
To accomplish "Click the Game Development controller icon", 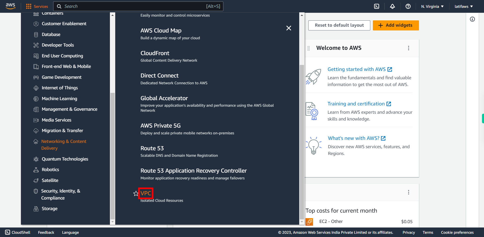I will tap(36, 77).
